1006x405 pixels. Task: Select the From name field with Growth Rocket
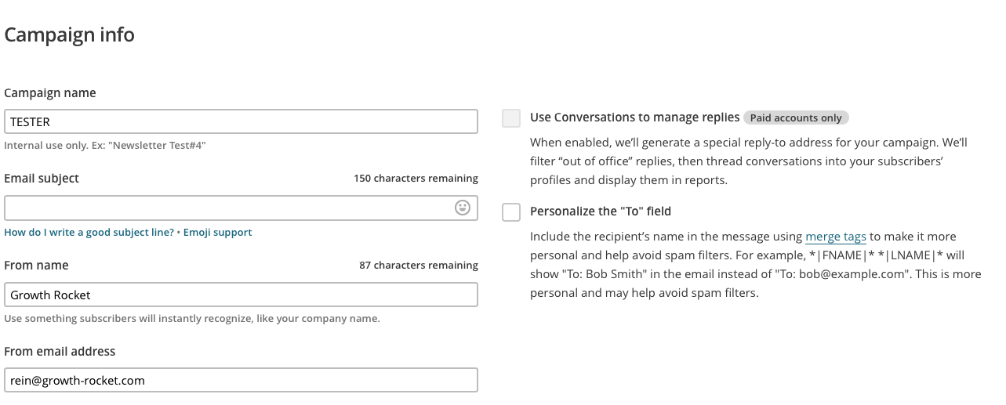[241, 295]
